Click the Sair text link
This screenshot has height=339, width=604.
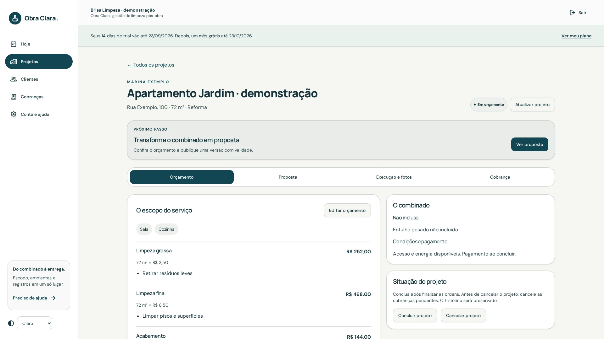582,13
